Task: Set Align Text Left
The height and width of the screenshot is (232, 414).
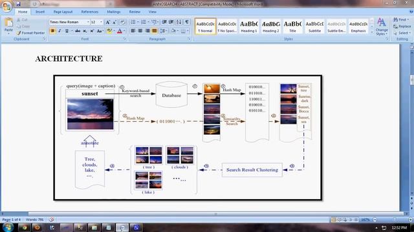Action: 133,31
